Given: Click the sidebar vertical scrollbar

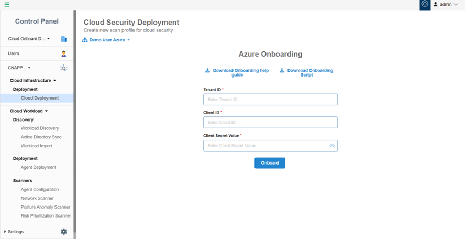Looking at the screenshot, I should [75, 122].
